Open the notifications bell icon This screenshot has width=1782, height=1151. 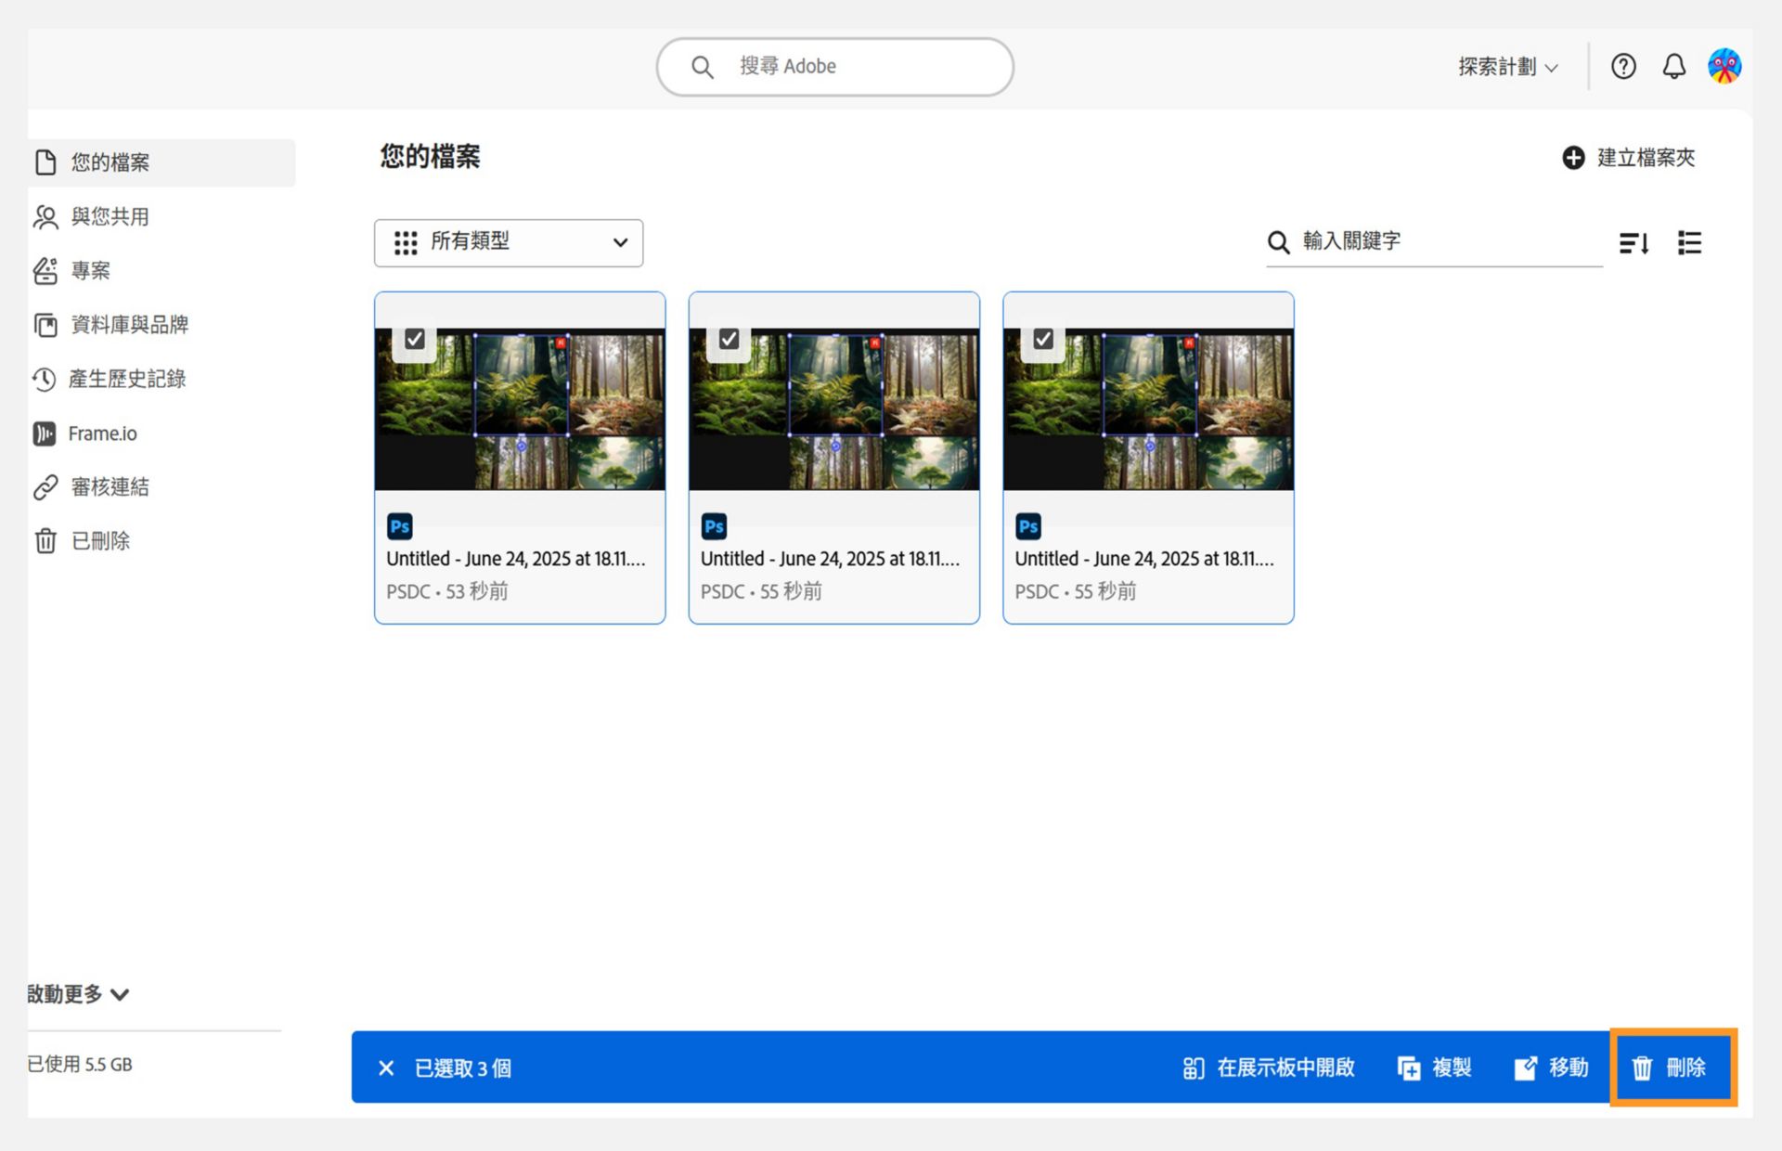pyautogui.click(x=1673, y=67)
